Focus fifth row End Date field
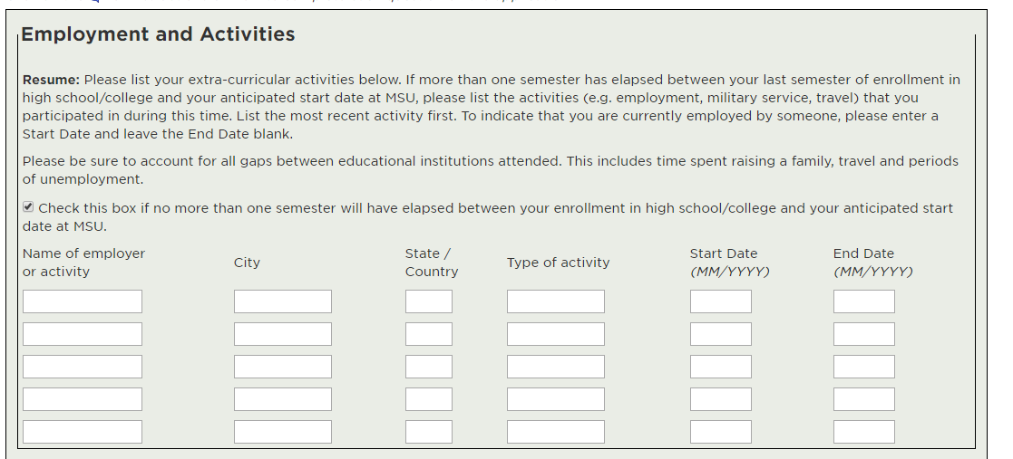The width and height of the screenshot is (1013, 459). (864, 432)
